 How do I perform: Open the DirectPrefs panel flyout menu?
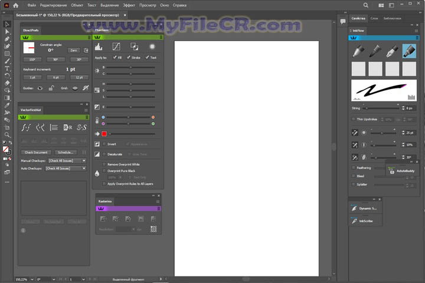pos(89,37)
